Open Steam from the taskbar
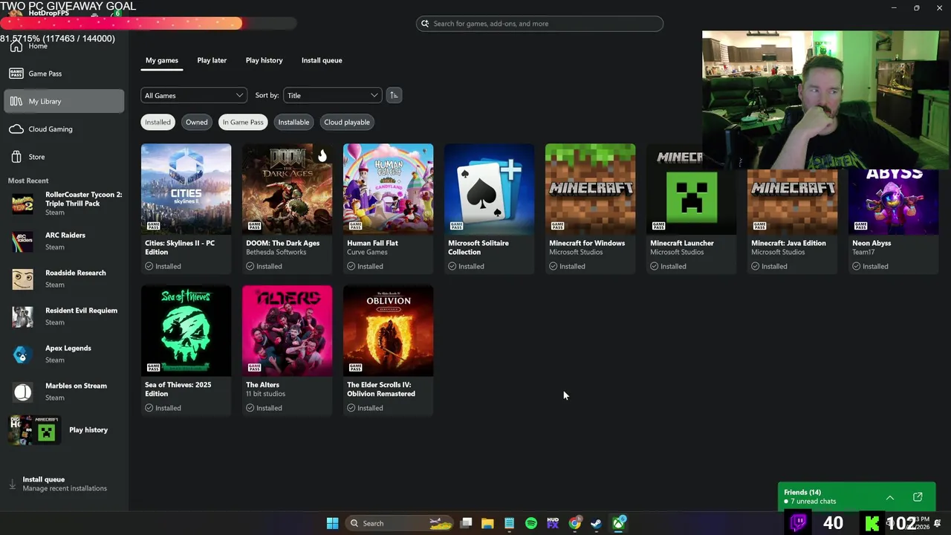 click(596, 523)
